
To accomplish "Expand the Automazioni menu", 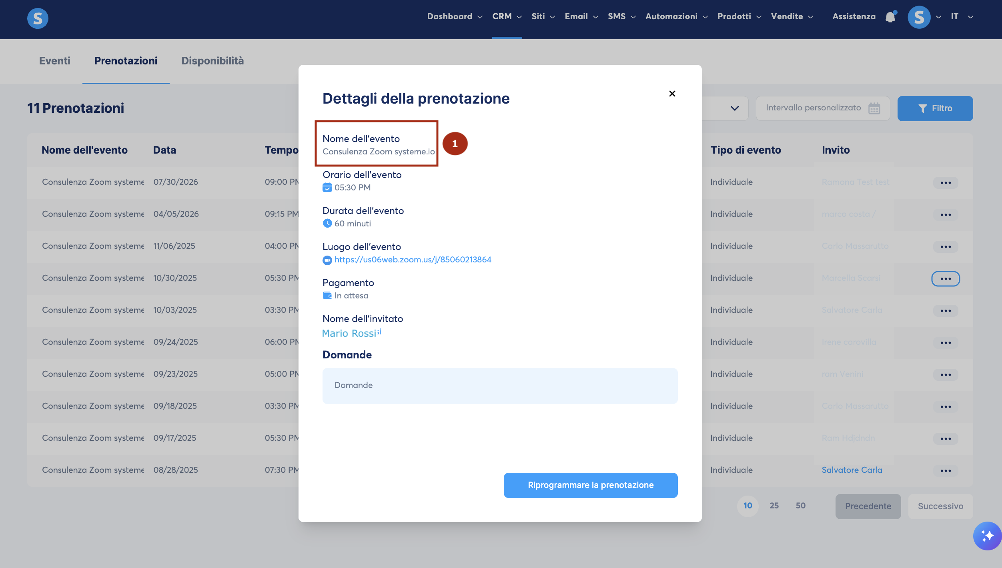I will [677, 16].
